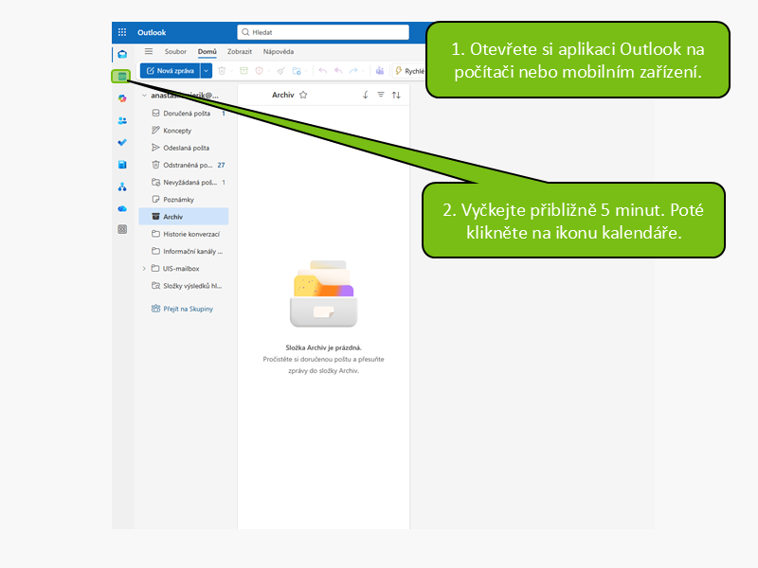Add the Archiv folder to favorites with star
The height and width of the screenshot is (568, 758).
tap(303, 95)
